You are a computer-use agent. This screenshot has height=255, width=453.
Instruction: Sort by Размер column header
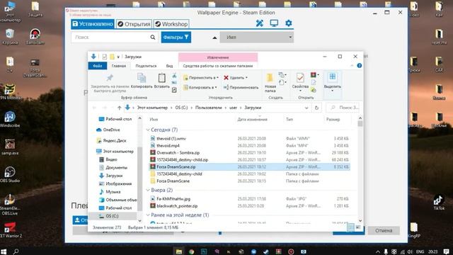[x=333, y=119]
